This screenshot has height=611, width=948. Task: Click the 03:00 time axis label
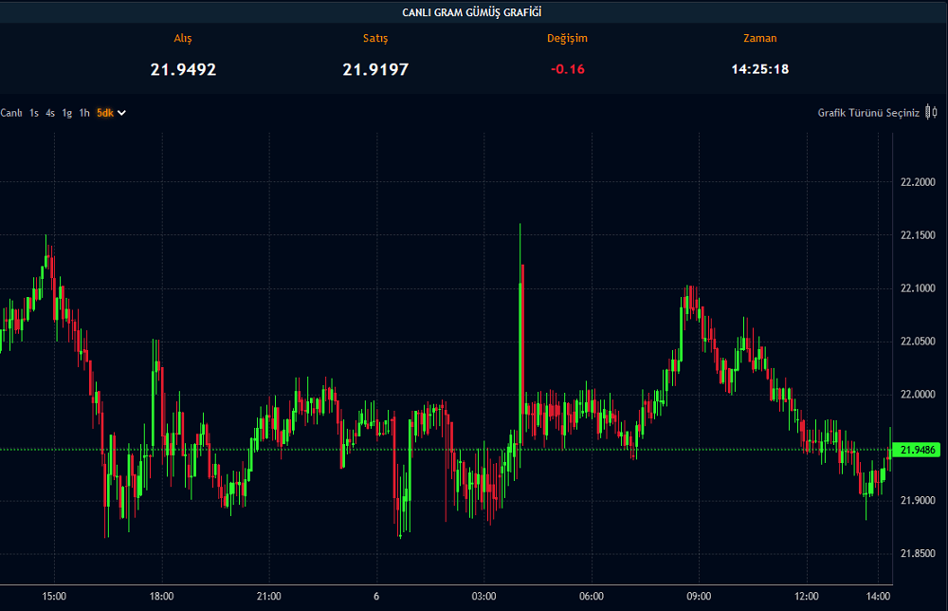[x=483, y=596]
